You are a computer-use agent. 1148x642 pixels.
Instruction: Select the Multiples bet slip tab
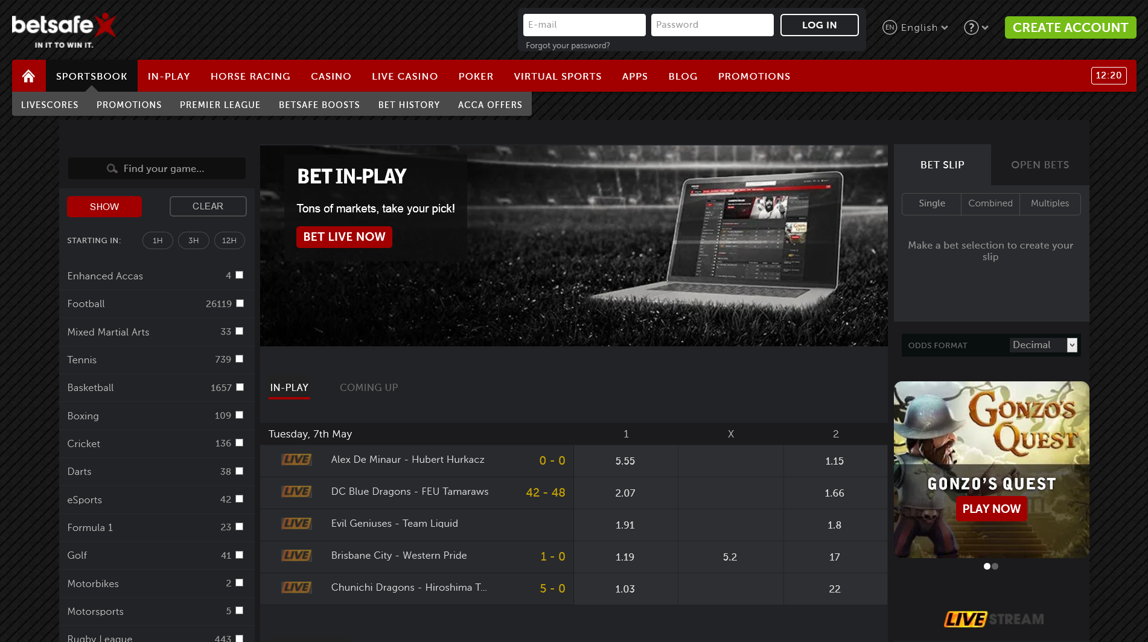click(x=1050, y=203)
